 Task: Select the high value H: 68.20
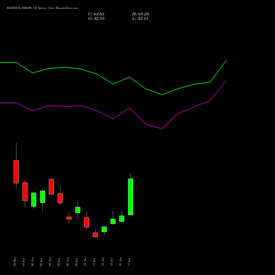140,14
